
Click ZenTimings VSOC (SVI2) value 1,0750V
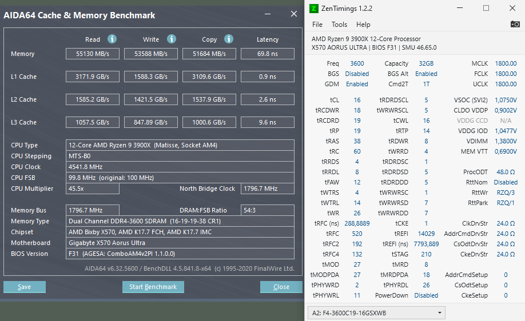point(506,100)
